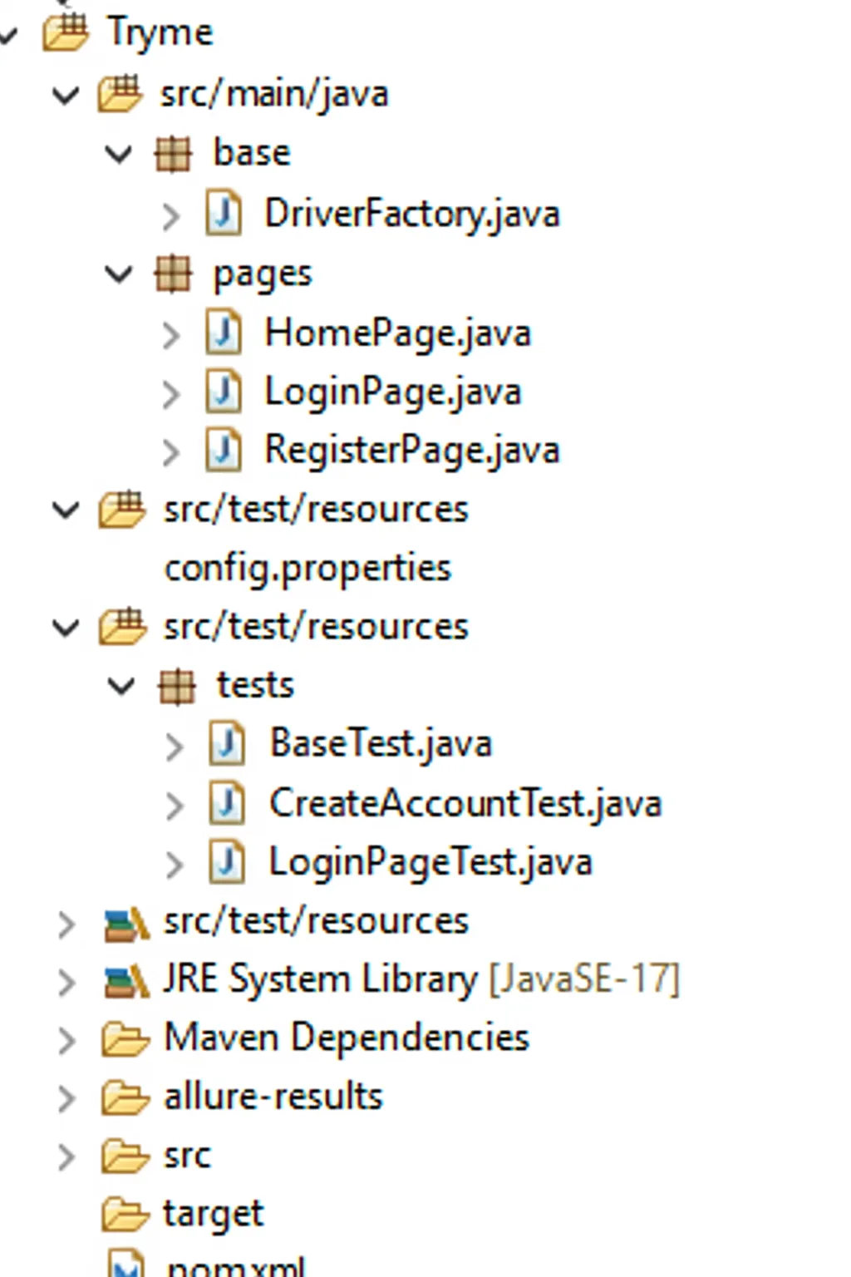Collapse the source folder containing config.properties
Image resolution: width=851 pixels, height=1277 pixels.
(x=66, y=510)
